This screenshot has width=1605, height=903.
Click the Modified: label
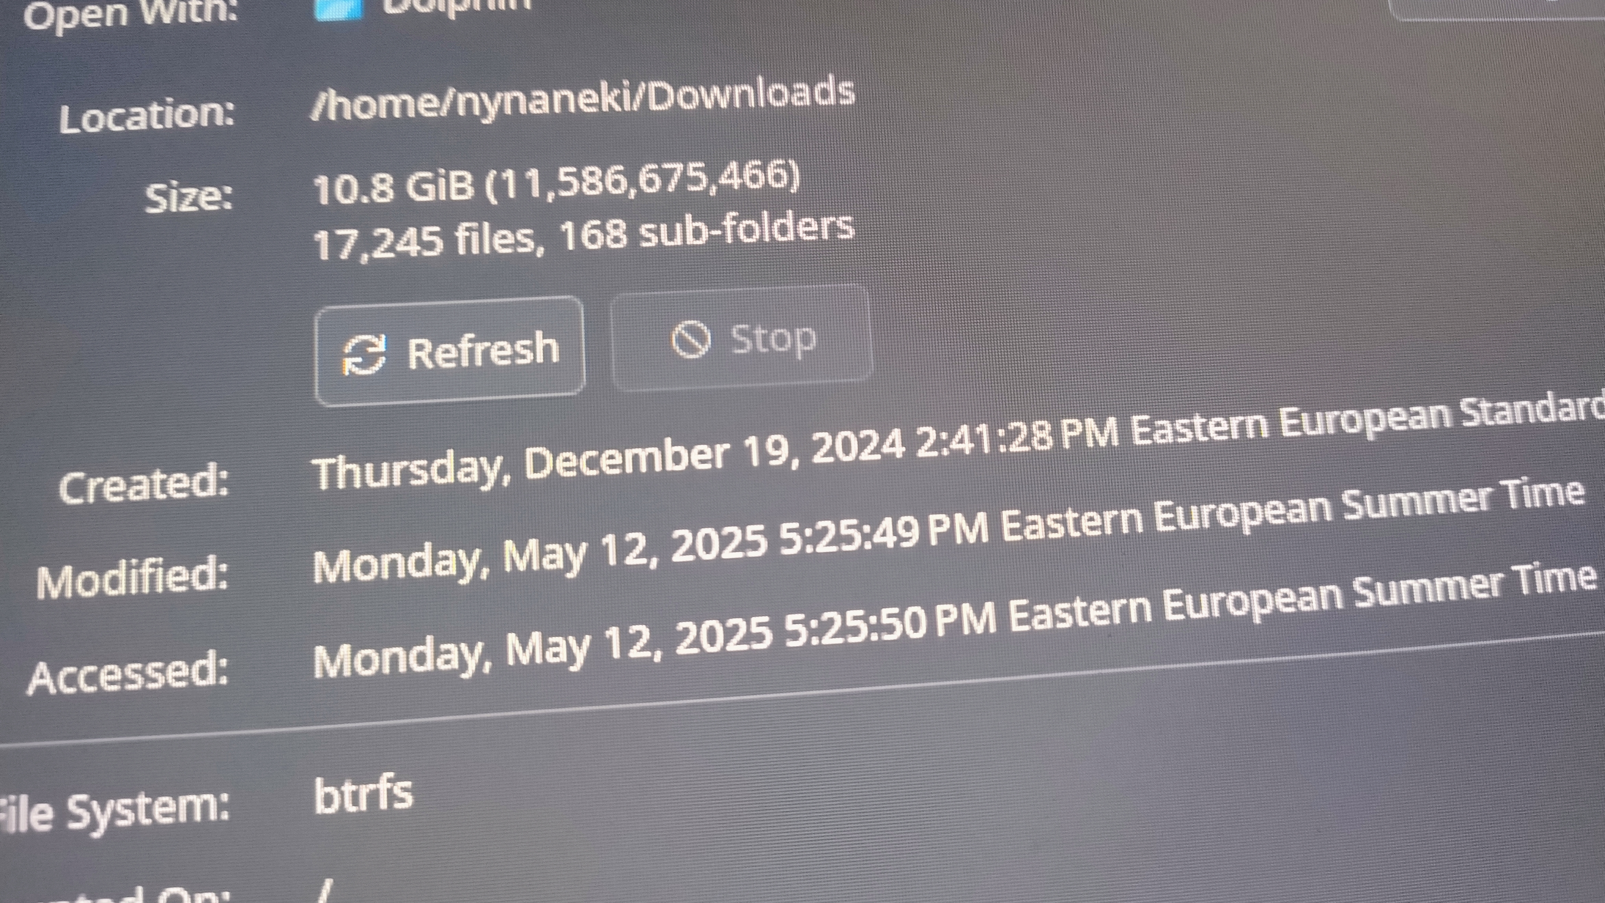pos(132,578)
